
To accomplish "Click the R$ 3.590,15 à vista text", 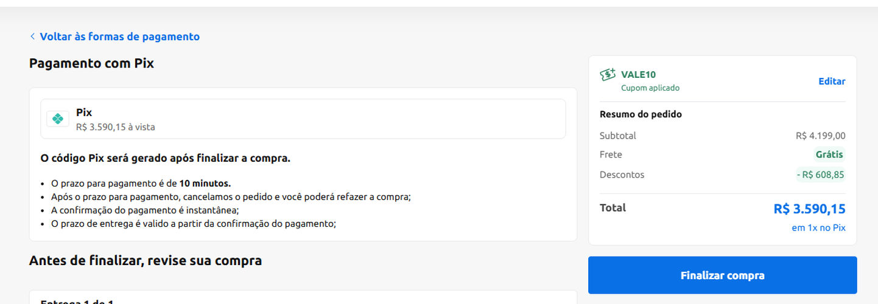I will [115, 127].
